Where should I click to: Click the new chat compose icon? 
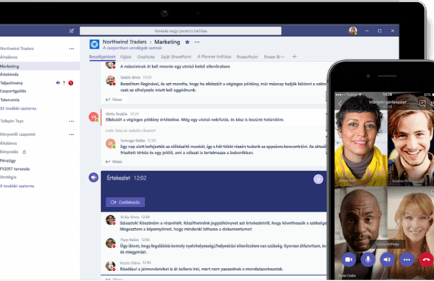tap(72, 30)
